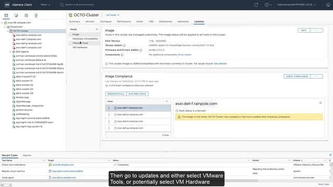Click the Firmware and Drivers Addon info icon
This screenshot has width=333, height=187.
[x=141, y=50]
